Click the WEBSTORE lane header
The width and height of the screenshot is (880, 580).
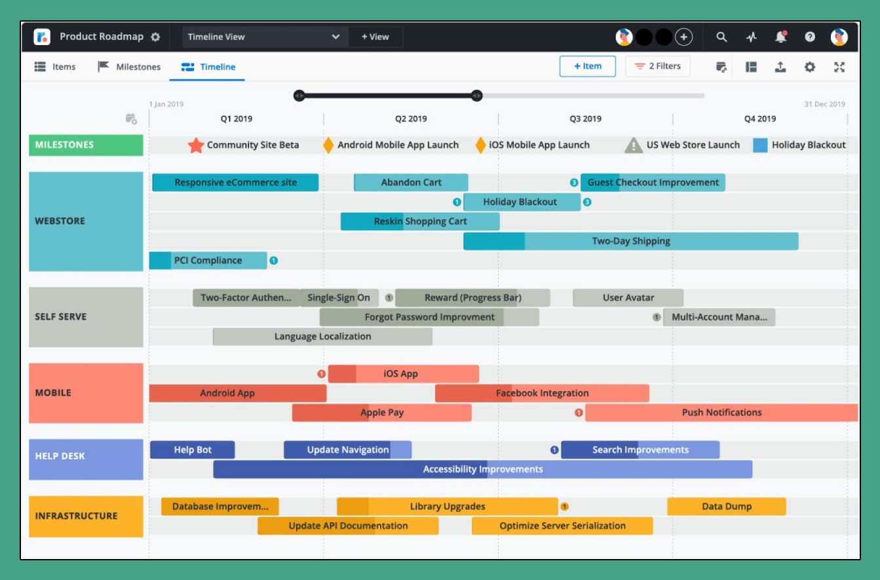pyautogui.click(x=86, y=222)
